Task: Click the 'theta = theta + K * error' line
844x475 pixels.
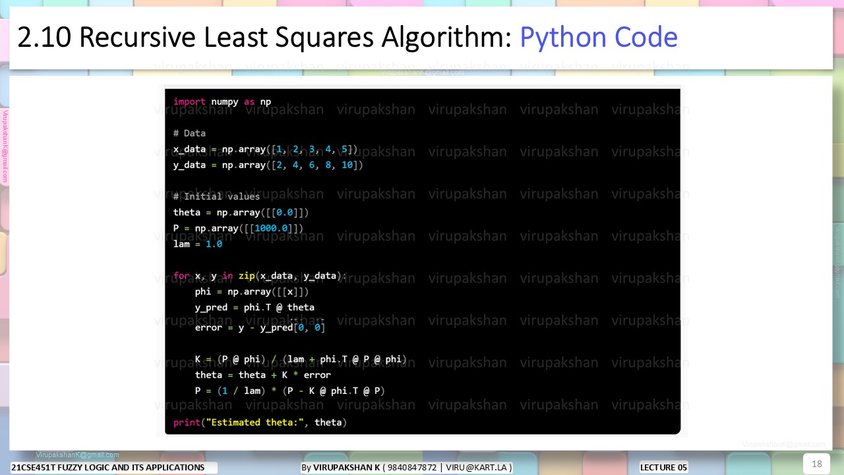Action: point(263,375)
